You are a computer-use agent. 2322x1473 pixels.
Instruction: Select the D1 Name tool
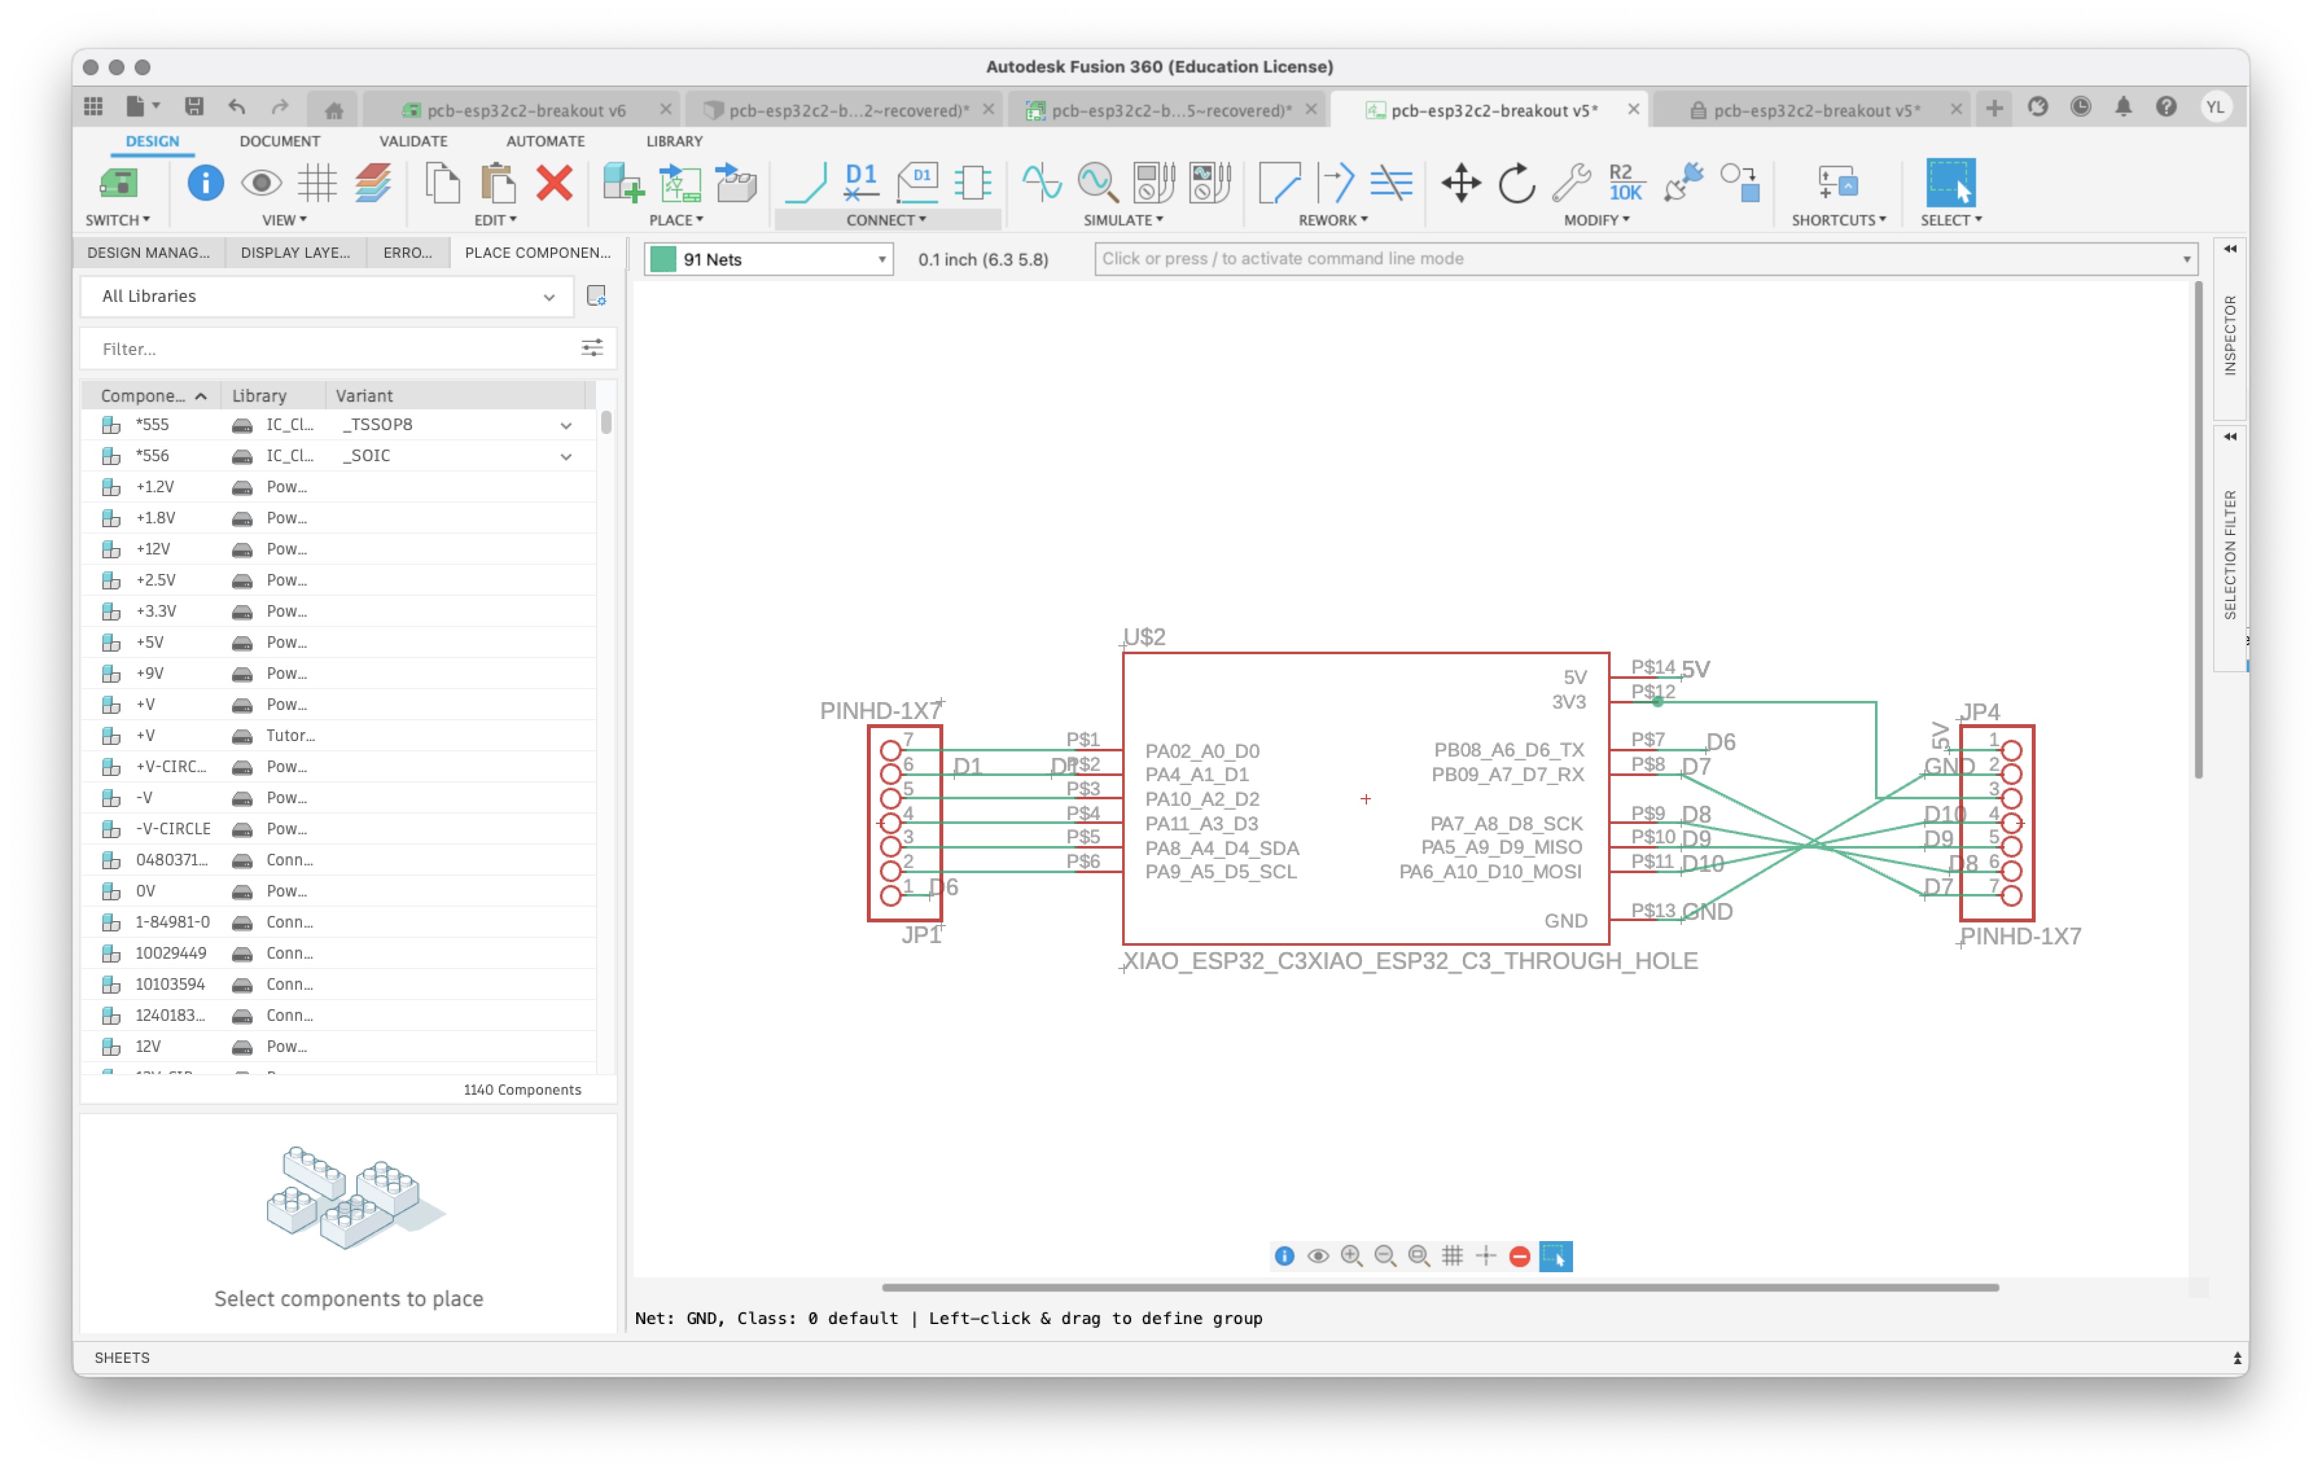coord(860,182)
